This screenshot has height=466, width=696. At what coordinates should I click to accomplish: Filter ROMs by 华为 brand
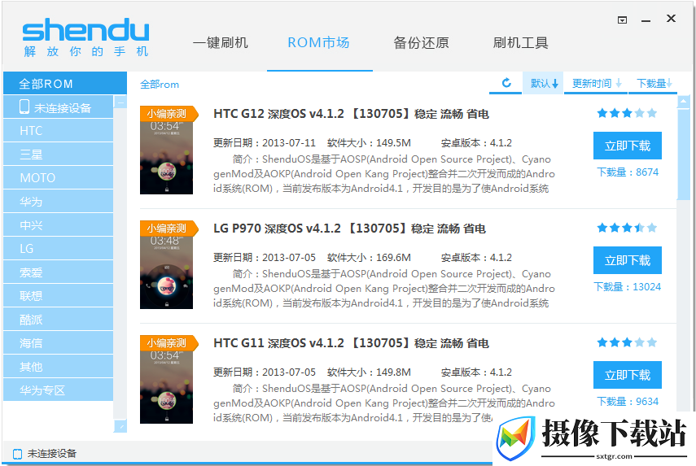(58, 202)
